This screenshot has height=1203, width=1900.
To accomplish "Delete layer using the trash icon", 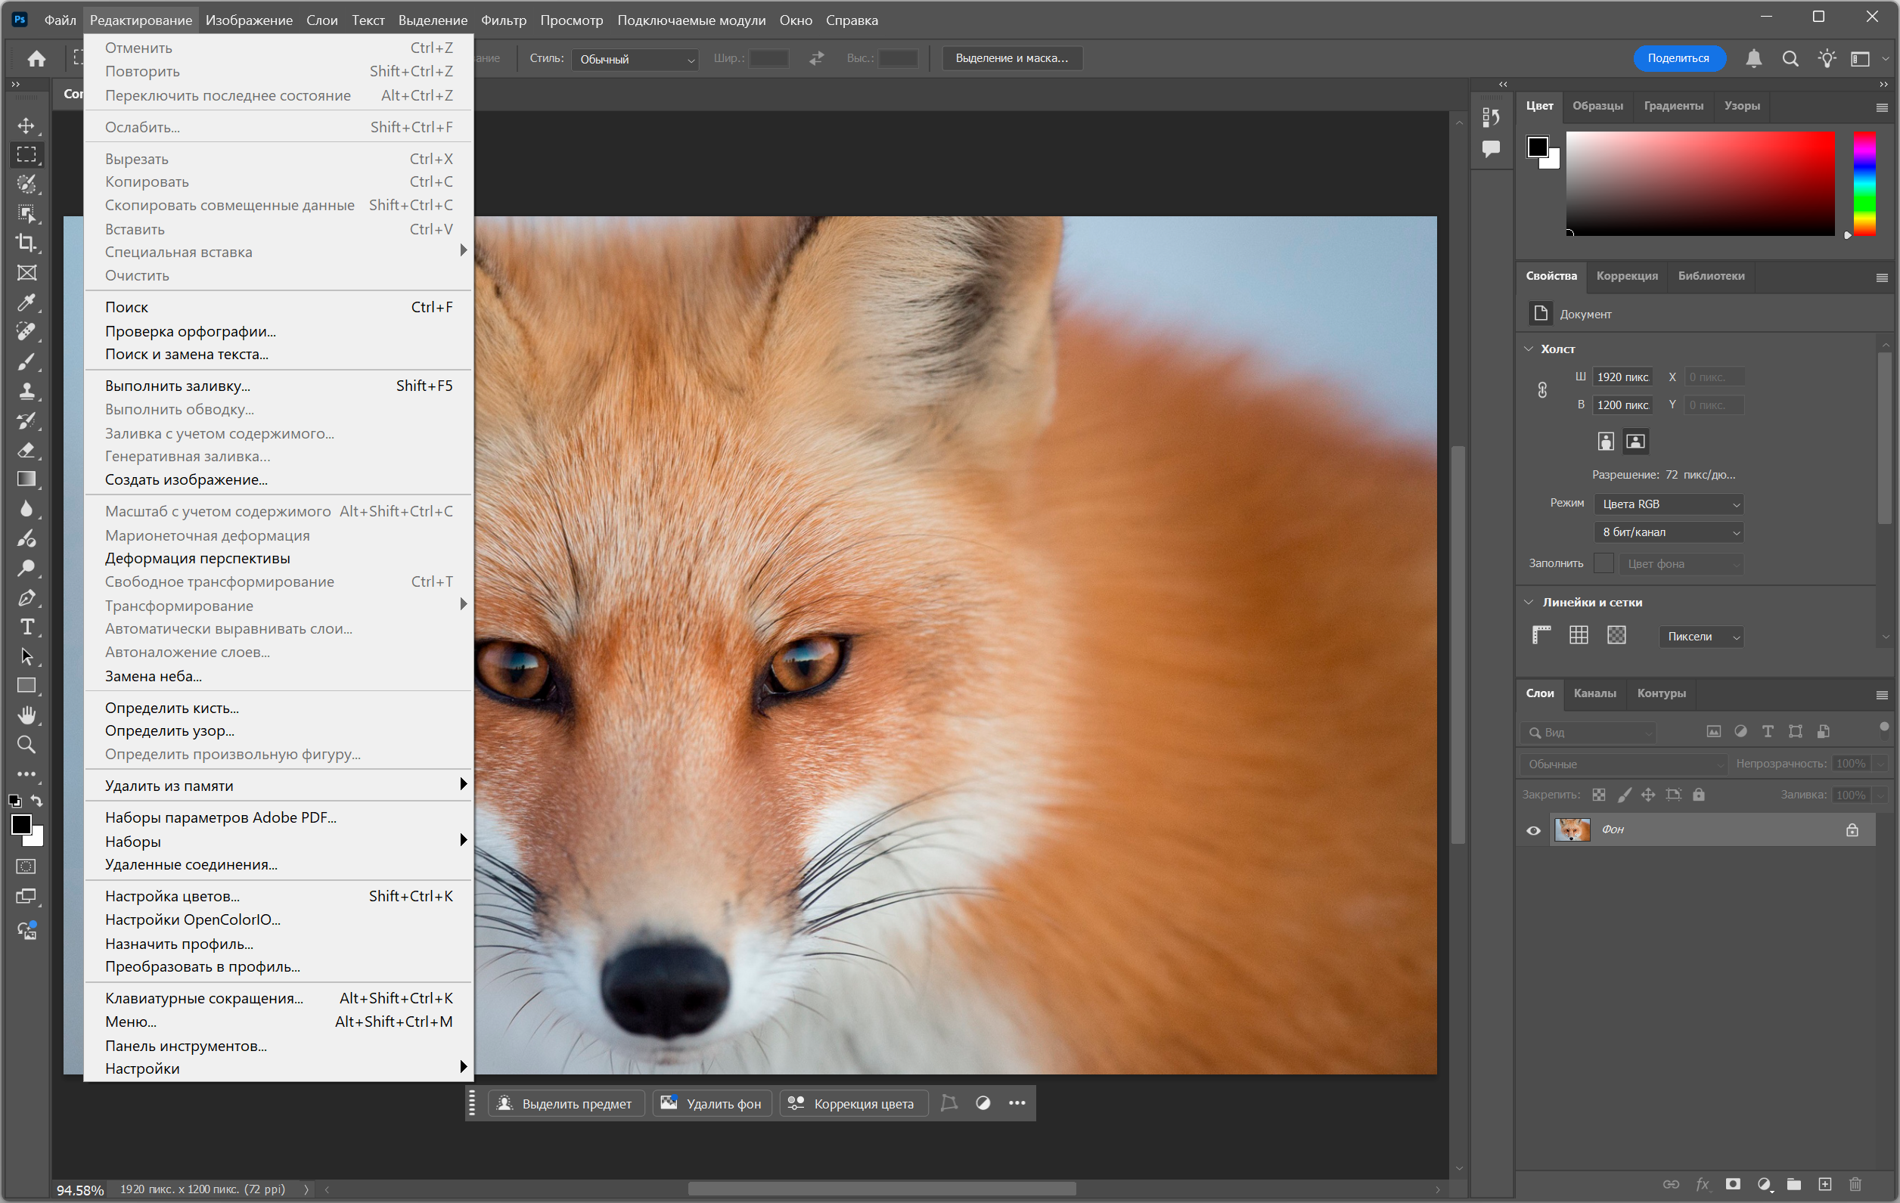I will (1855, 1184).
